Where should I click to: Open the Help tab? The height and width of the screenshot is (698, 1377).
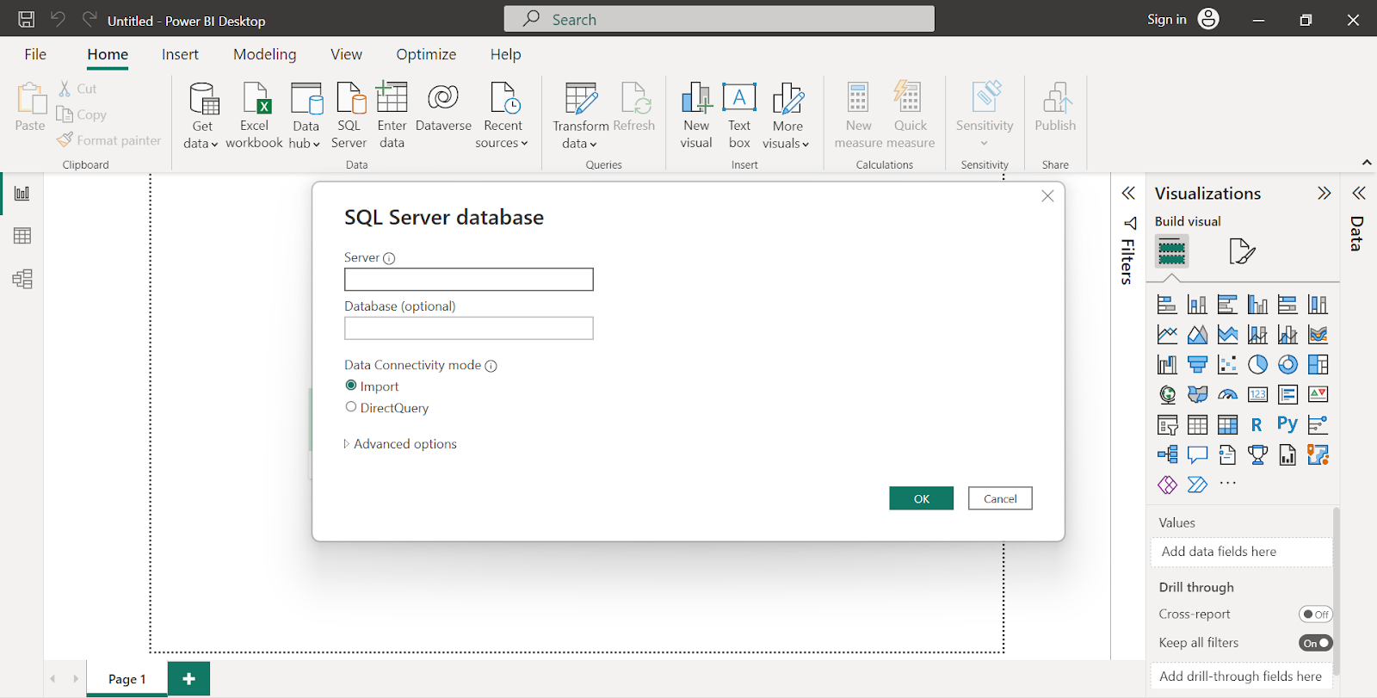[505, 54]
